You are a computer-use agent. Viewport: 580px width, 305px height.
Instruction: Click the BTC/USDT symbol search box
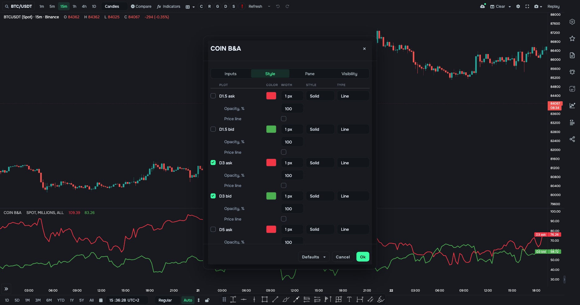pos(19,7)
